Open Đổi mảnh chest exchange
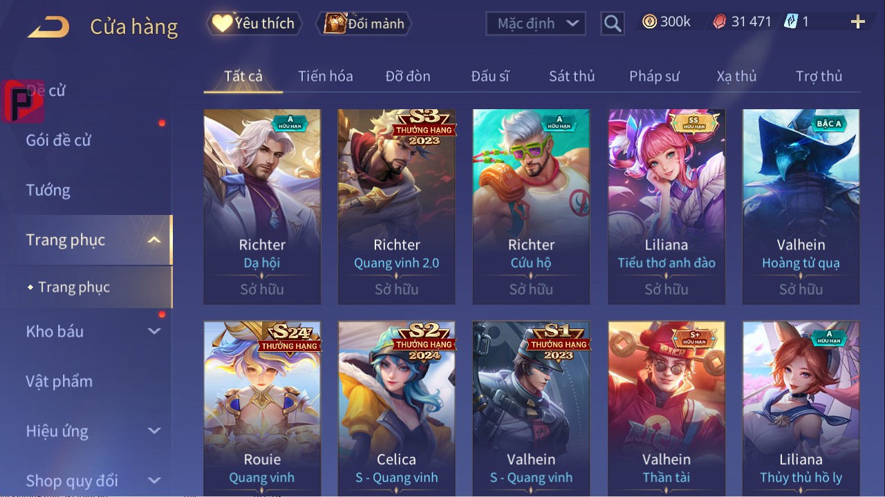 tap(364, 24)
